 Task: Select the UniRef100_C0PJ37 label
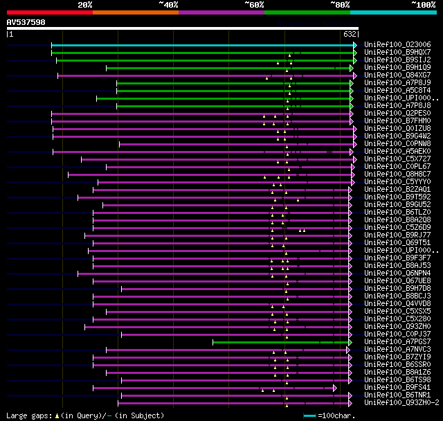pyautogui.click(x=397, y=334)
